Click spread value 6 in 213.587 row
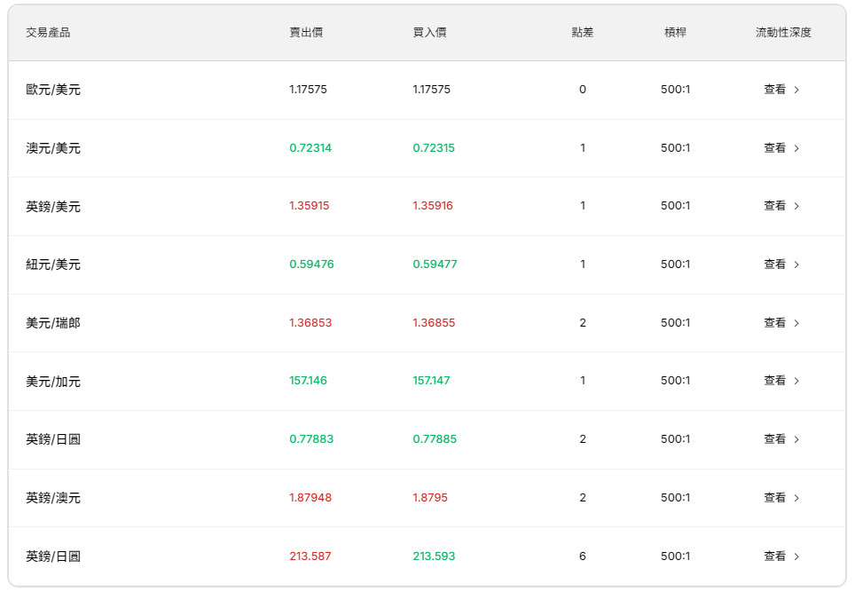Screen dimensions: 855x592 click(583, 556)
